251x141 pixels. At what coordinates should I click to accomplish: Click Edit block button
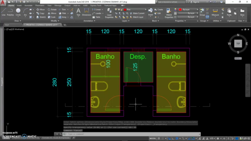point(157,13)
